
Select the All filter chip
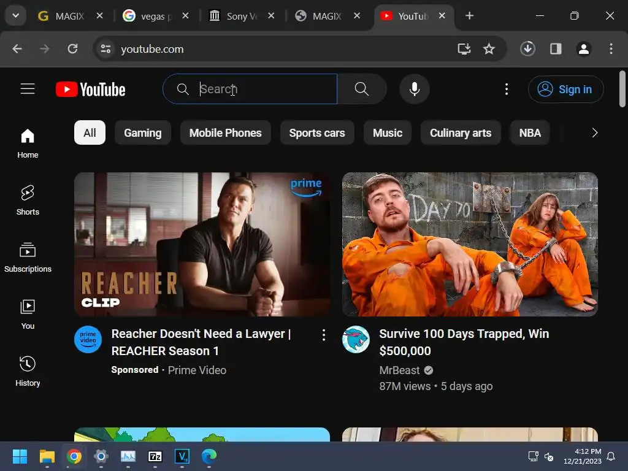point(90,132)
